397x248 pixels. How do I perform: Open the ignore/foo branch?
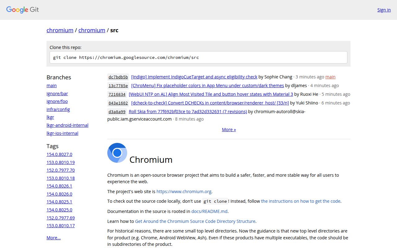coord(57,101)
